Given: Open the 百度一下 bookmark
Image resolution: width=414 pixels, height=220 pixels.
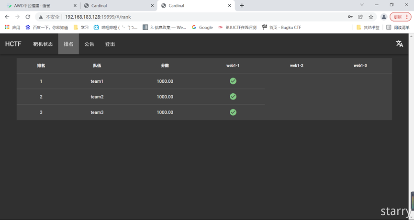Looking at the screenshot, I should pyautogui.click(x=47, y=27).
